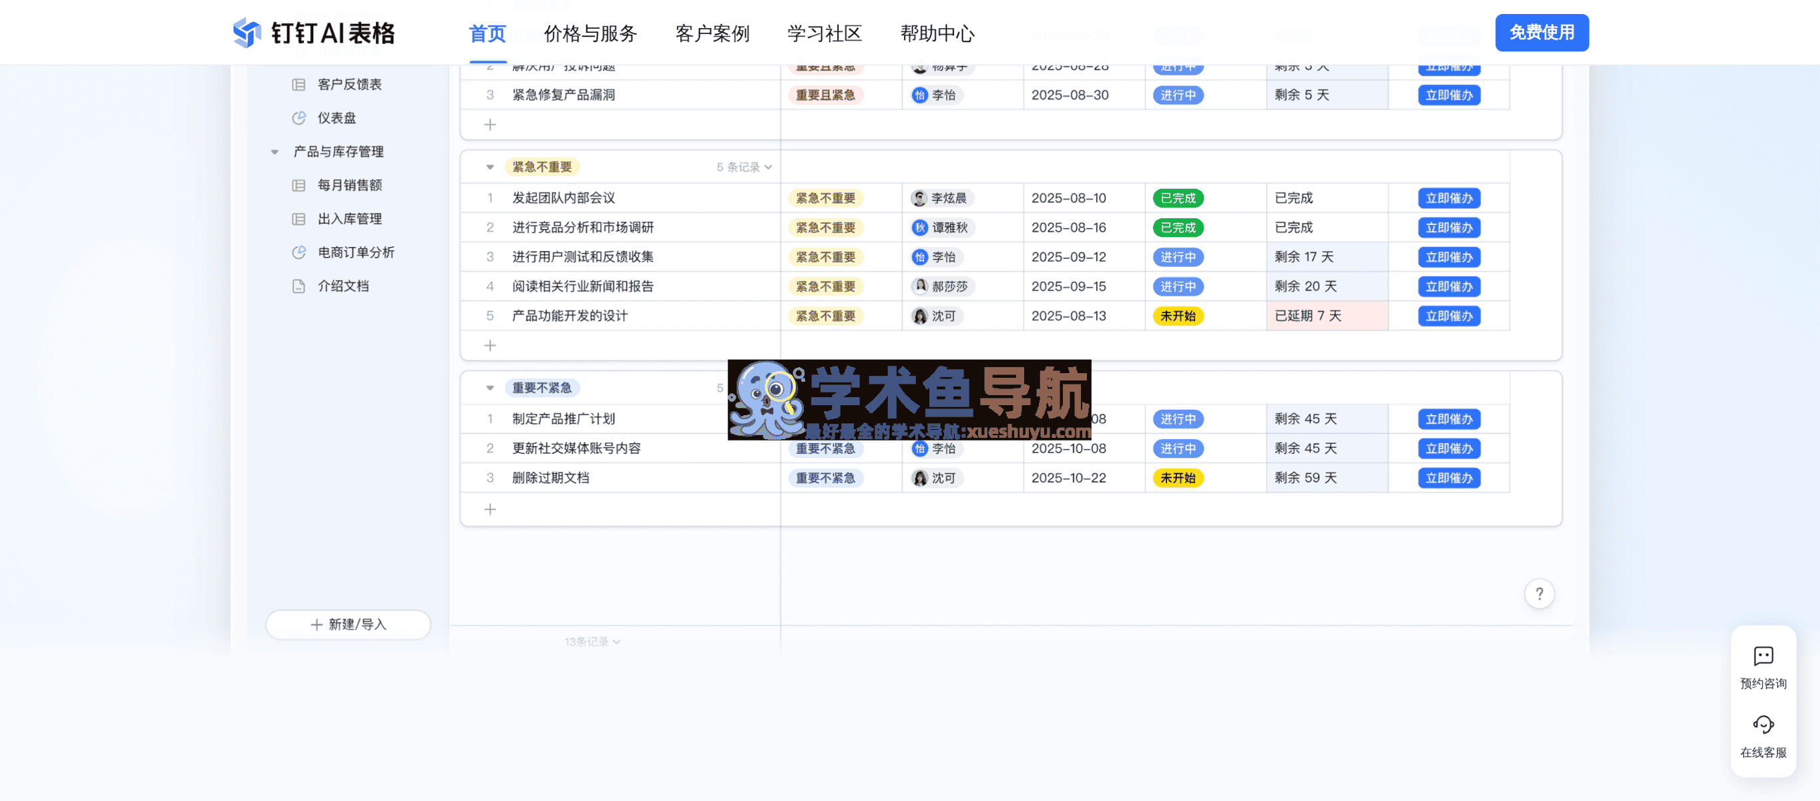The image size is (1820, 801).
Task: Select 出入库管理 in sidebar
Action: 349,219
